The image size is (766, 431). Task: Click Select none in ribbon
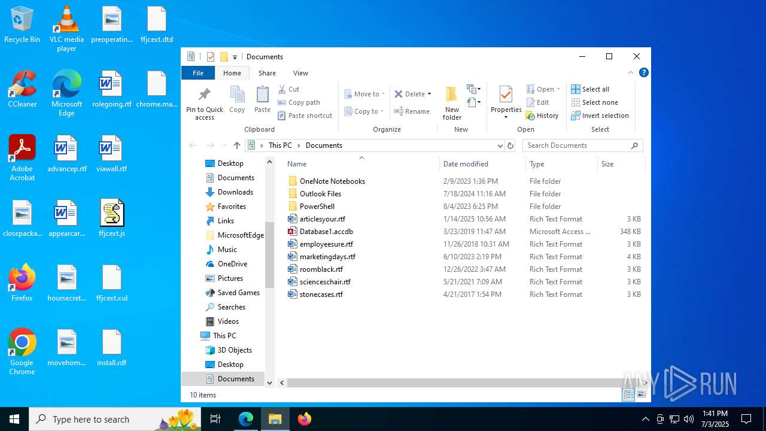[594, 102]
